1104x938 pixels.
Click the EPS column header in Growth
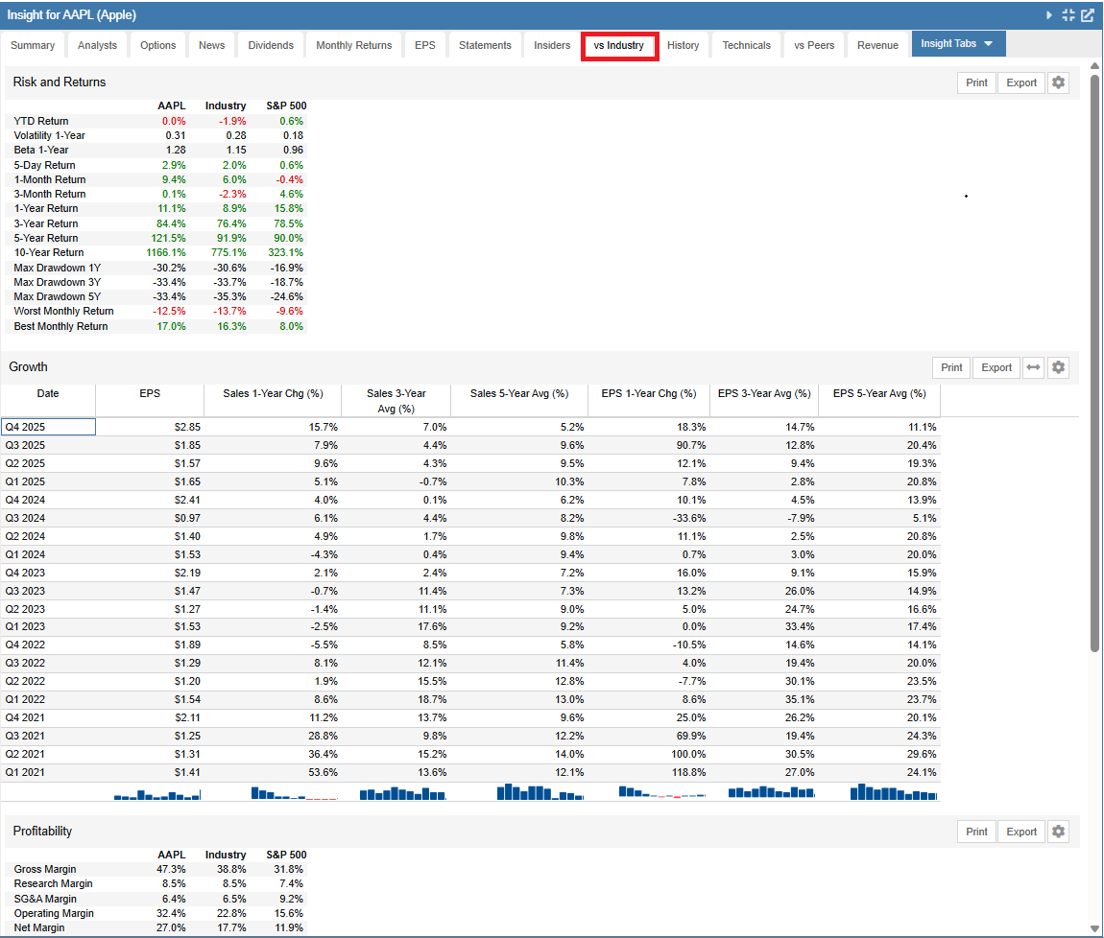tap(150, 400)
